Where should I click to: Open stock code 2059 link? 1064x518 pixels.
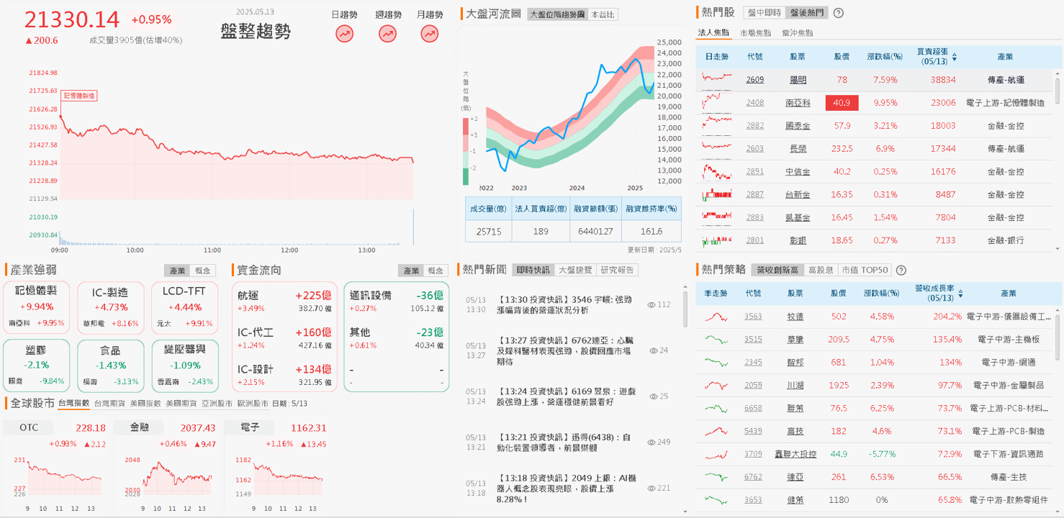(753, 386)
